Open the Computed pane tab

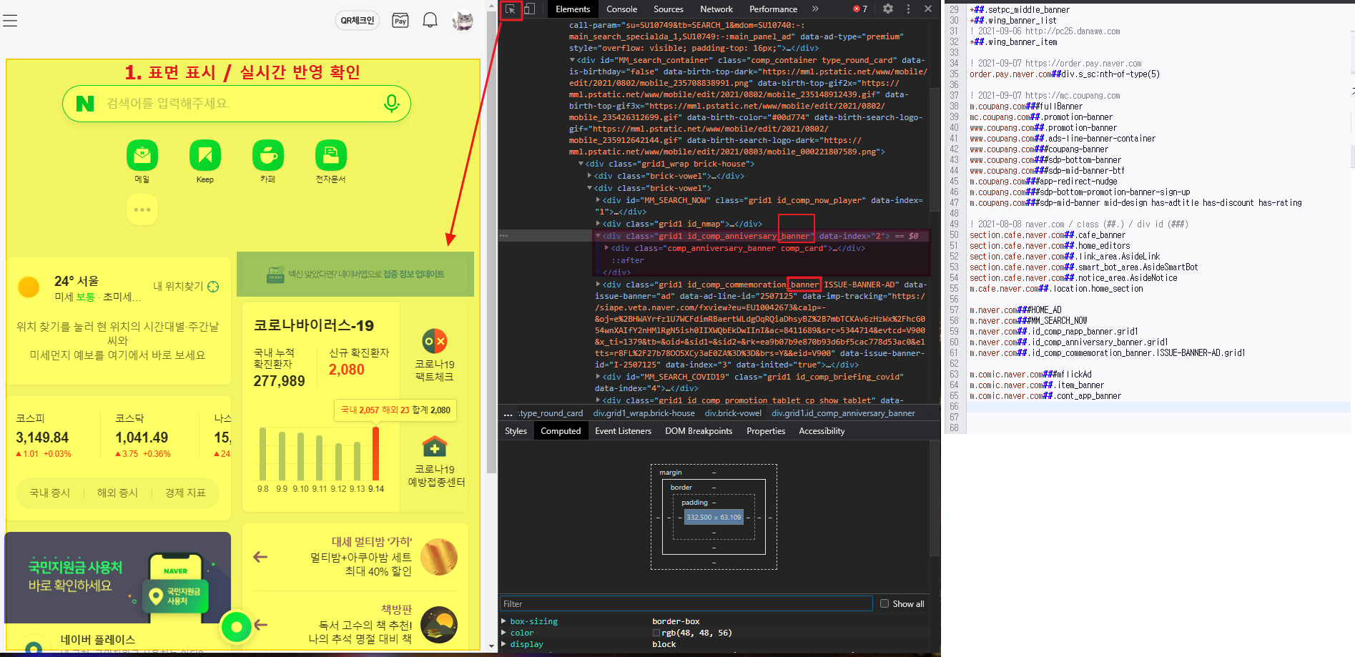(x=561, y=431)
